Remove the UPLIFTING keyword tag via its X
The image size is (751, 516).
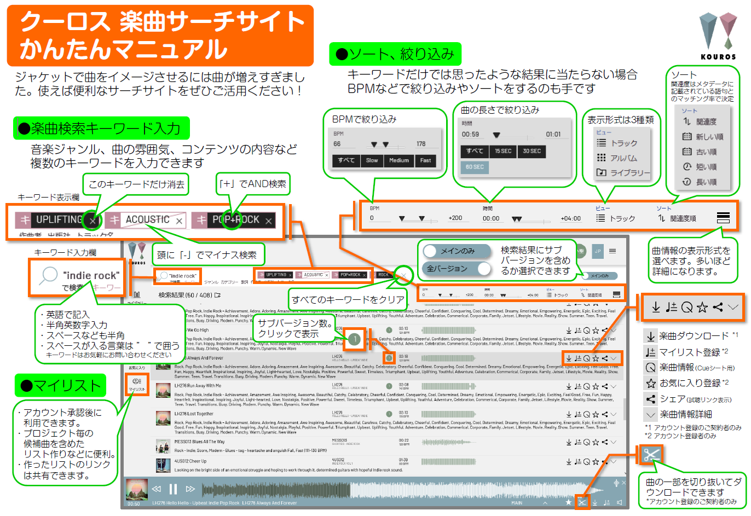[93, 221]
